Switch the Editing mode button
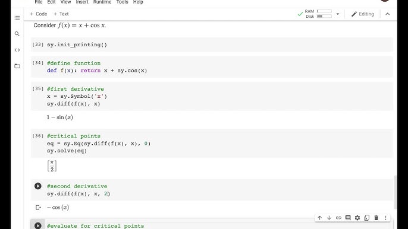 click(362, 14)
